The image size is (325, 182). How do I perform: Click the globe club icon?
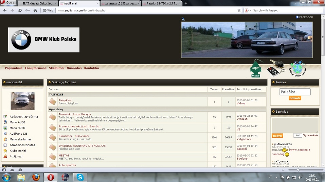pyautogui.click(x=297, y=68)
